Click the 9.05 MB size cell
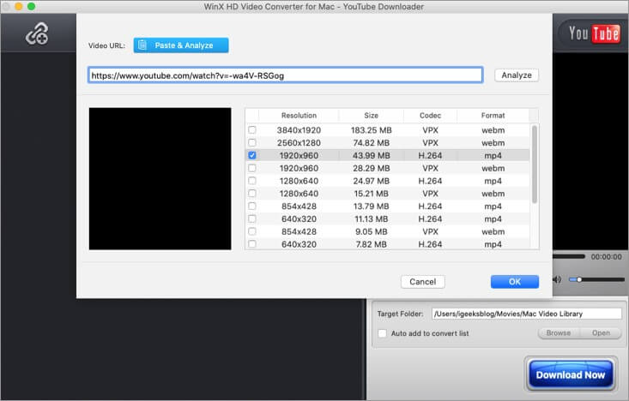The height and width of the screenshot is (401, 629). pyautogui.click(x=371, y=231)
